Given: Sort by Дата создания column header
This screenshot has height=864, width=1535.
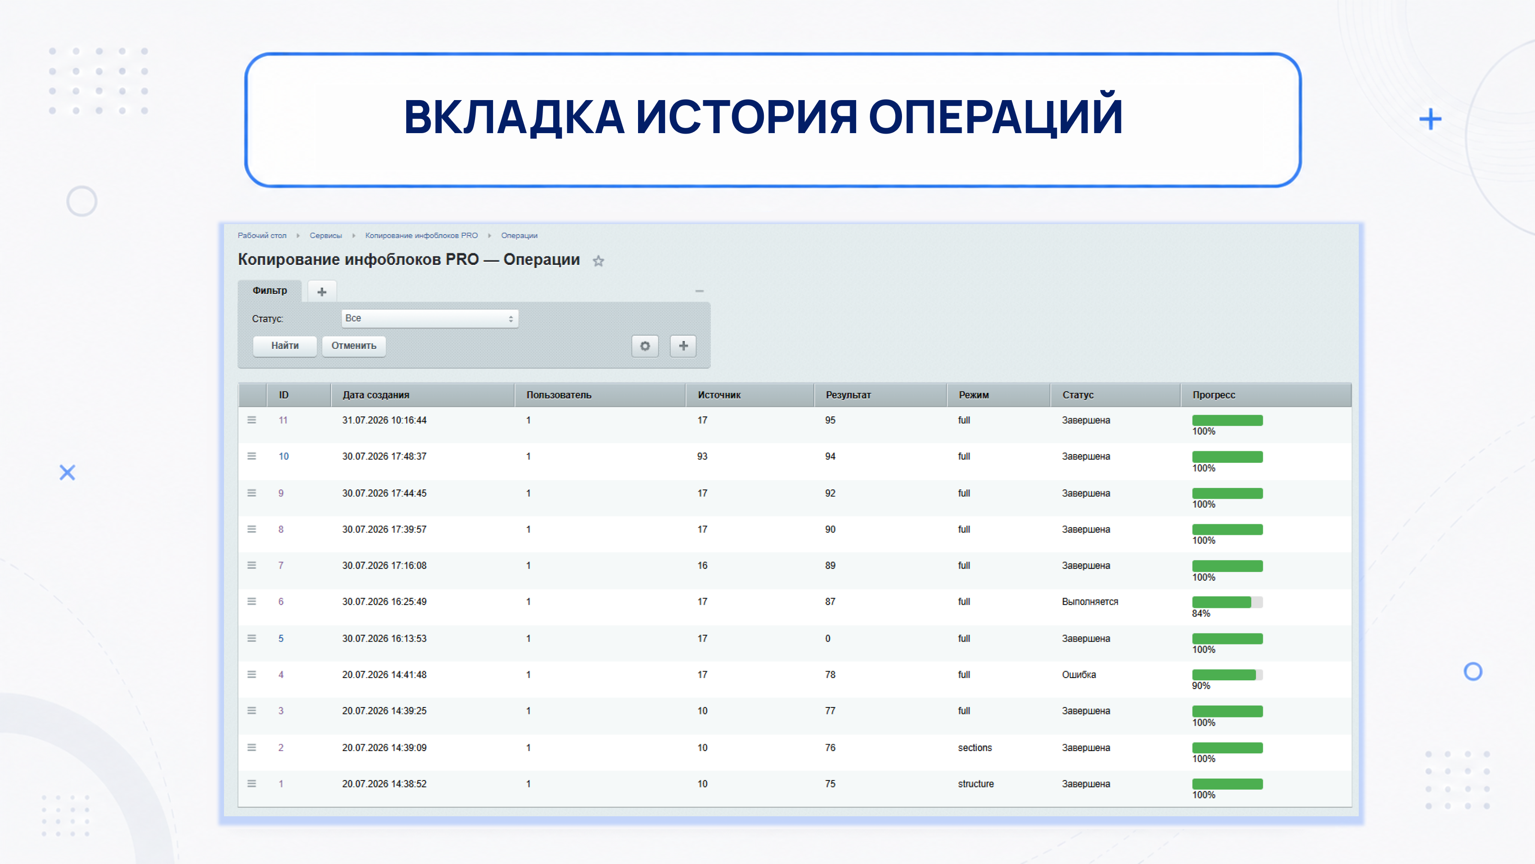Looking at the screenshot, I should [422, 395].
